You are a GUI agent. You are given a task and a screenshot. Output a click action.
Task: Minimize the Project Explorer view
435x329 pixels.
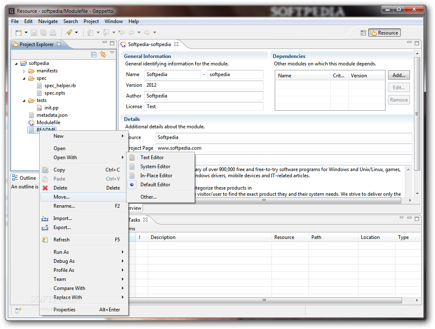point(105,42)
